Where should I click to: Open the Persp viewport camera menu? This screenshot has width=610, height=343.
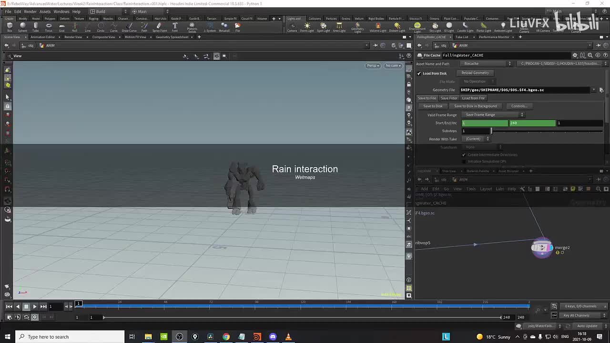point(373,66)
